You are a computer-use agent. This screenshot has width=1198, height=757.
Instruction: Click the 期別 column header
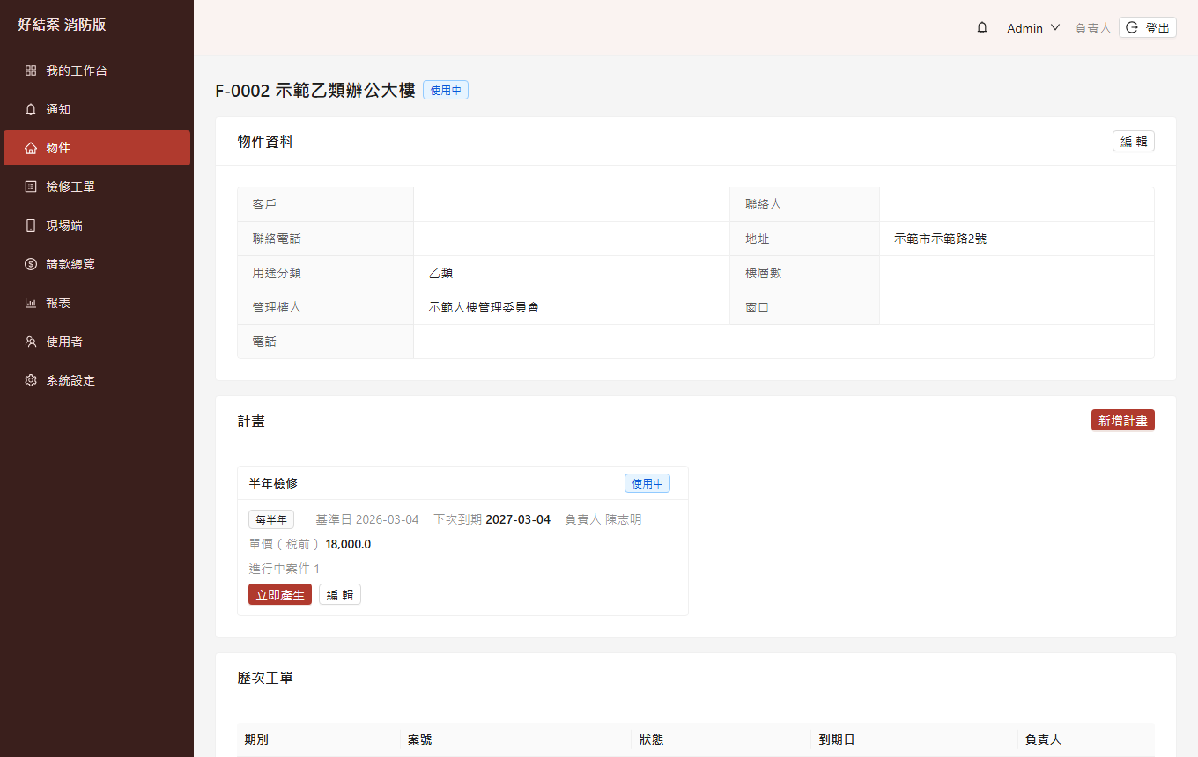pos(256,739)
